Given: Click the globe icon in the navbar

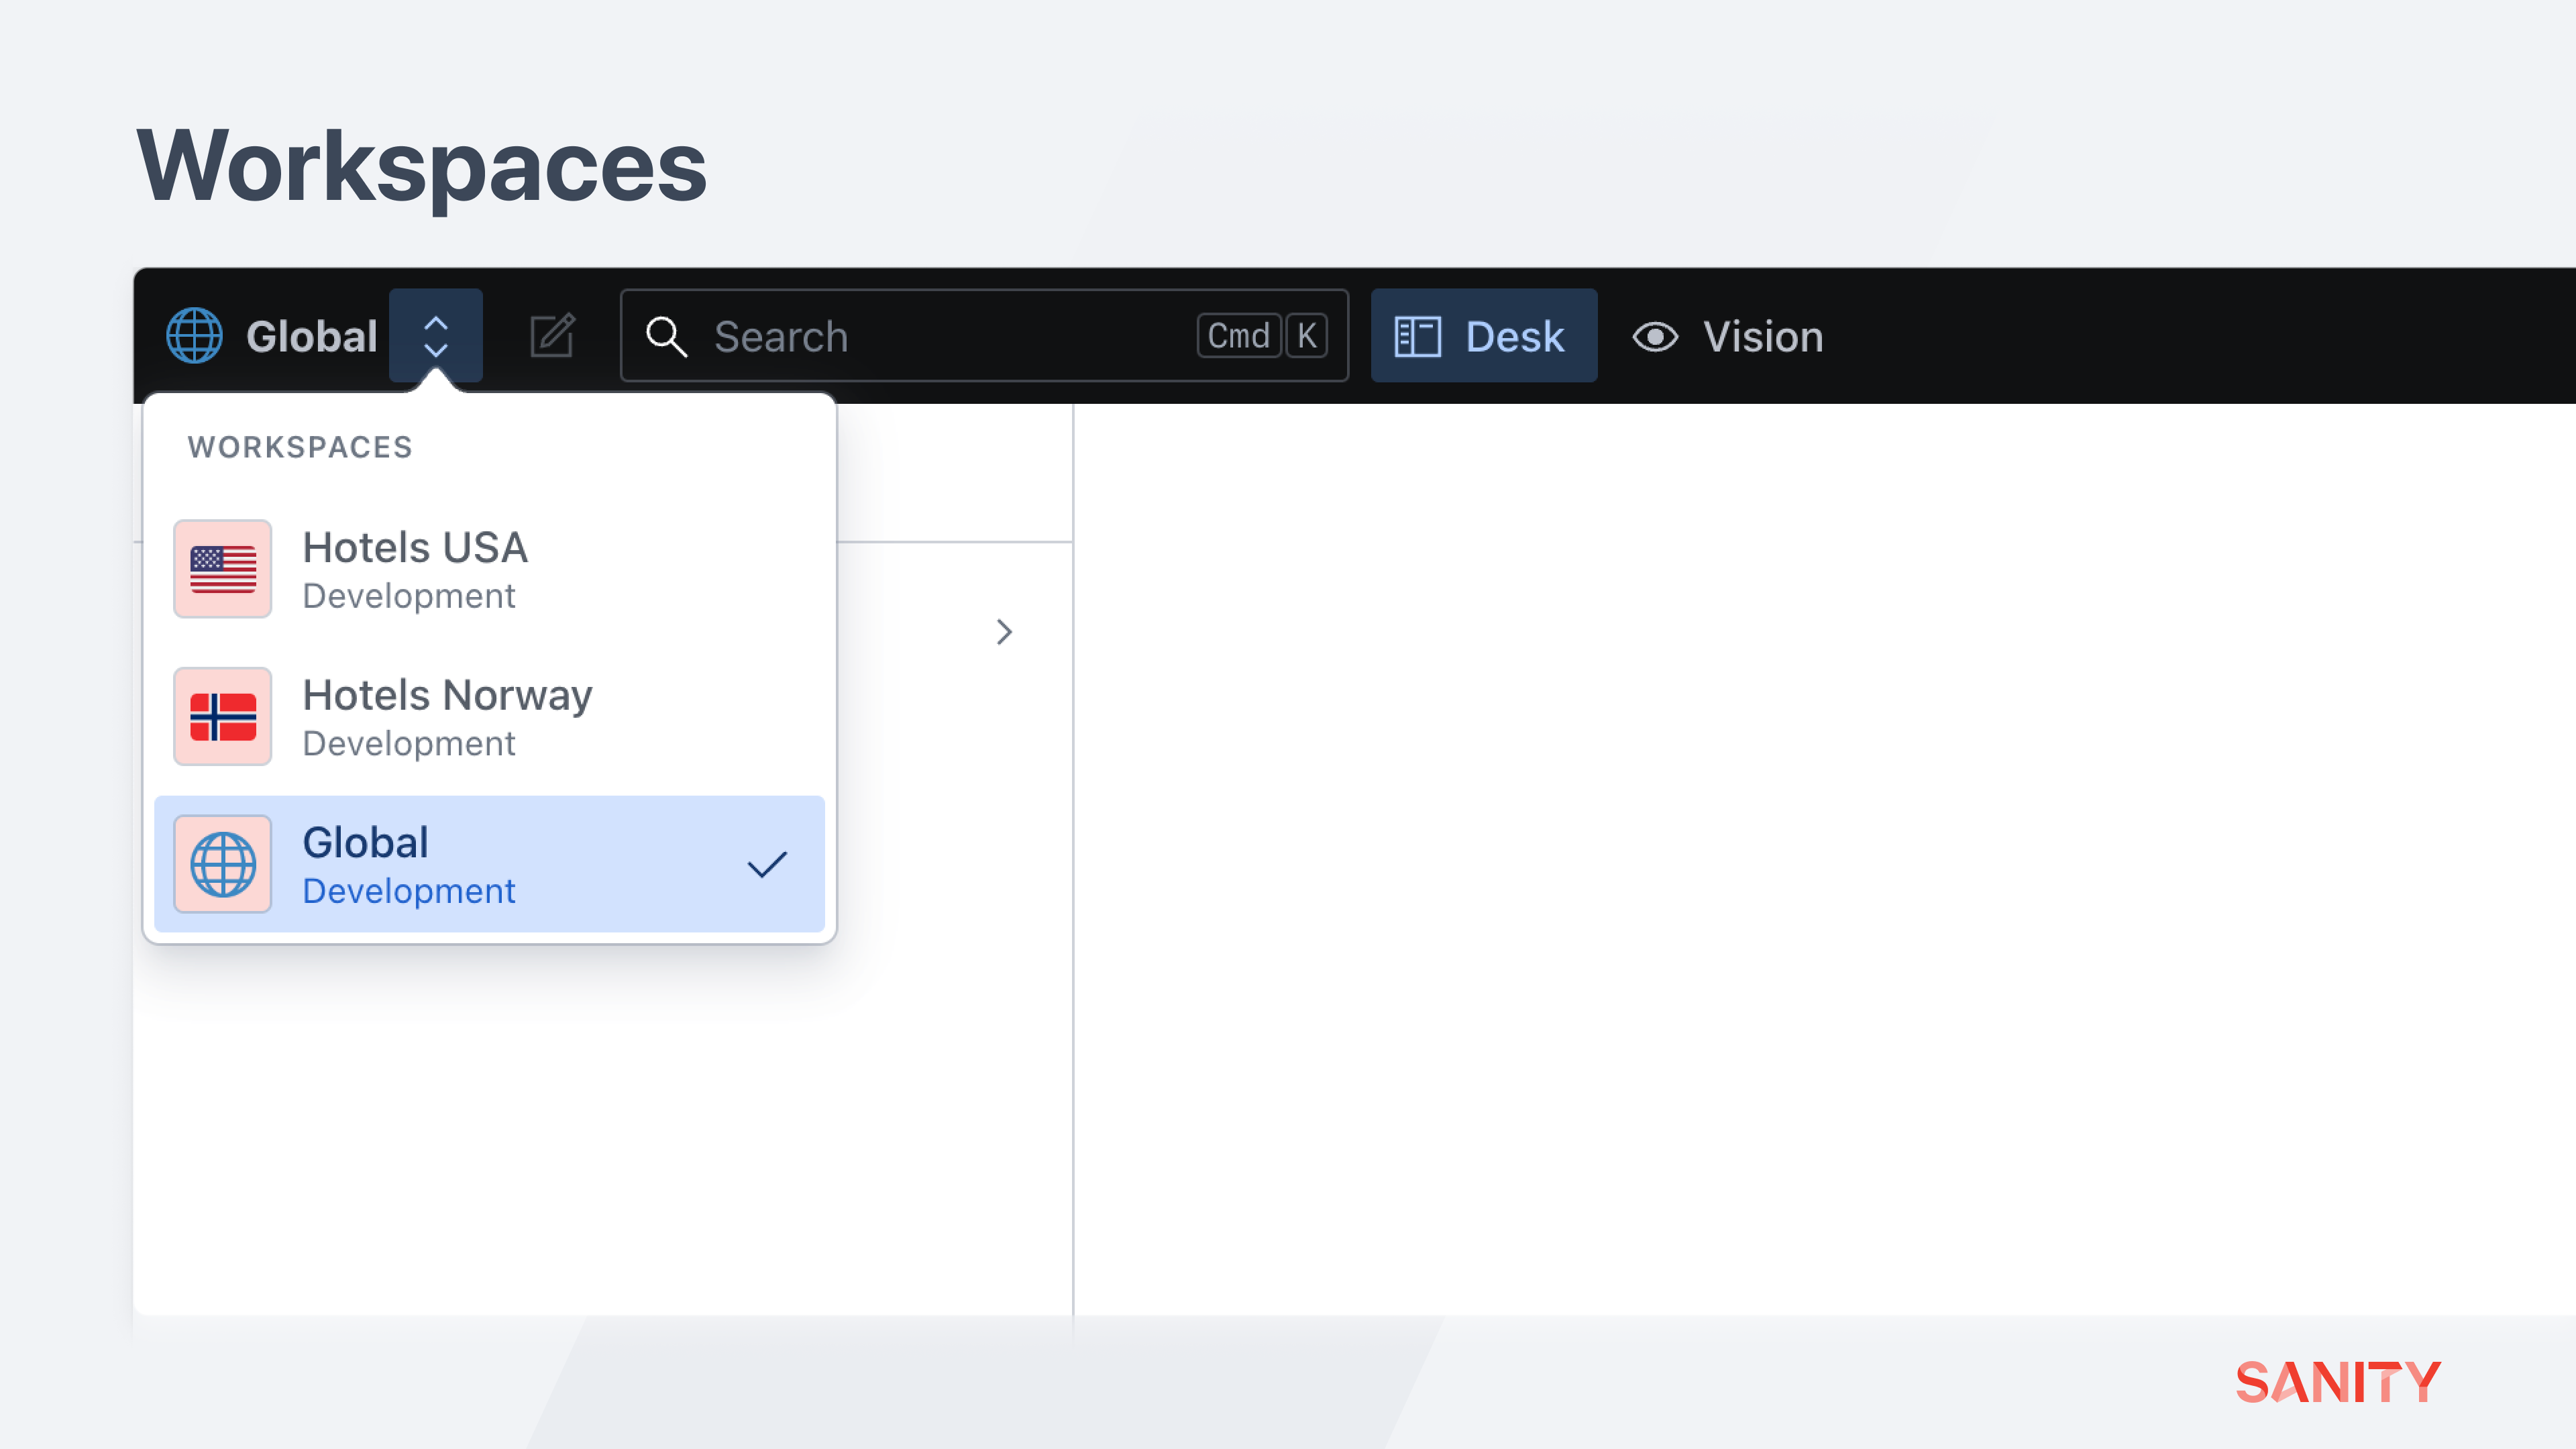Looking at the screenshot, I should point(194,336).
